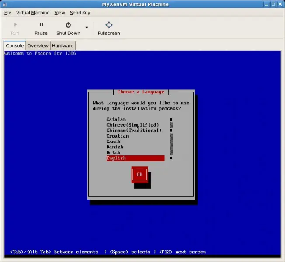Pick Chinese(Simplified) as installation language
Screen dimensions: 285x262
pyautogui.click(x=132, y=125)
